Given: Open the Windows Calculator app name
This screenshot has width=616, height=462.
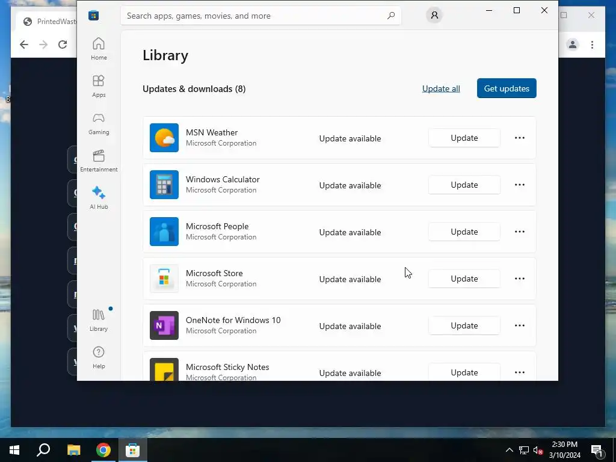Looking at the screenshot, I should coord(223,179).
